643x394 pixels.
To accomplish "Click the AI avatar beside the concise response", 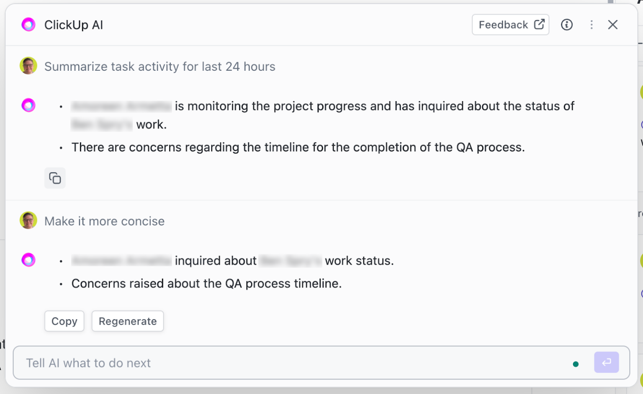I will tap(28, 260).
